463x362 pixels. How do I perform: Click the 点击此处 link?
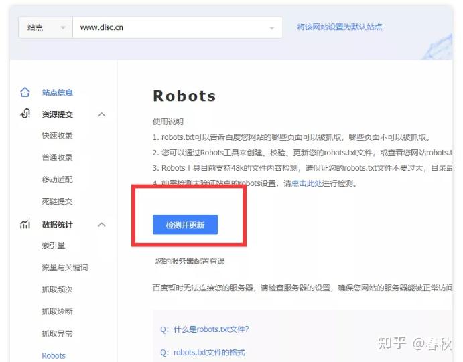tap(307, 183)
